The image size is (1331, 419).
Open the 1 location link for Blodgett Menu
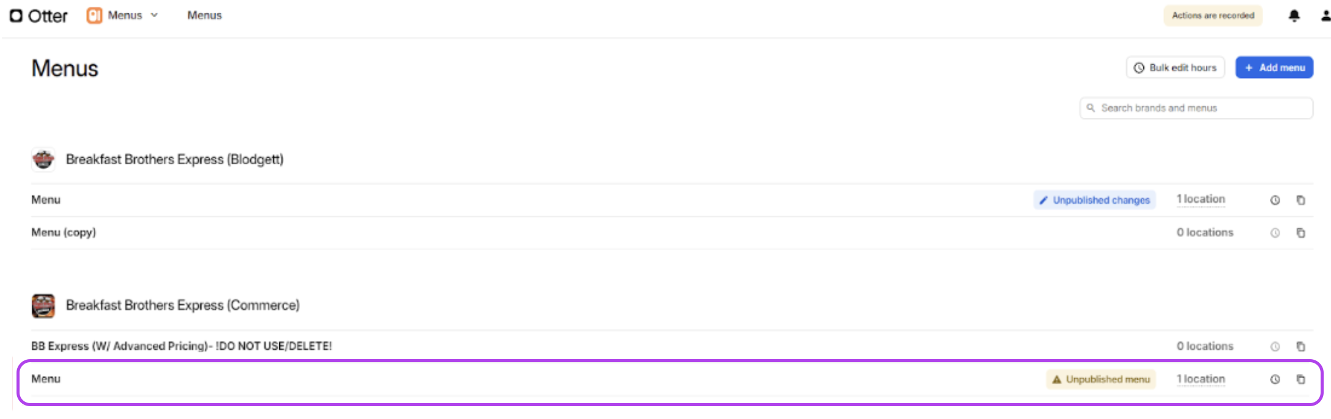coord(1201,199)
